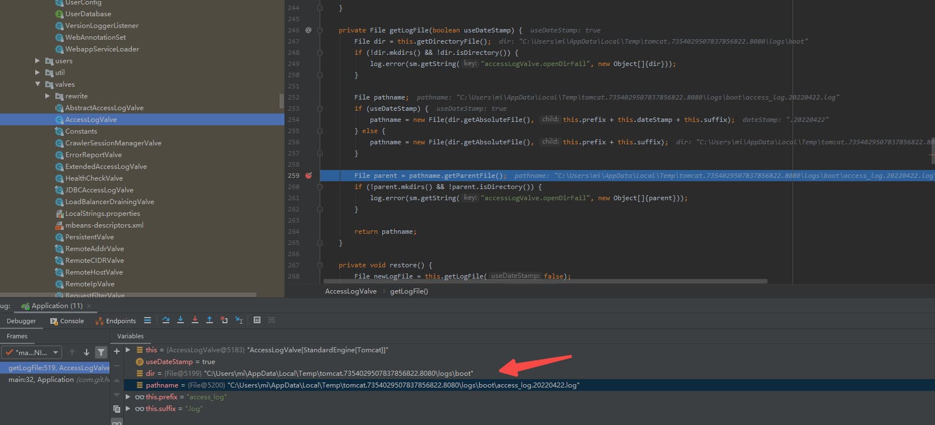Expand the users package in project tree
935x425 pixels.
(x=37, y=61)
